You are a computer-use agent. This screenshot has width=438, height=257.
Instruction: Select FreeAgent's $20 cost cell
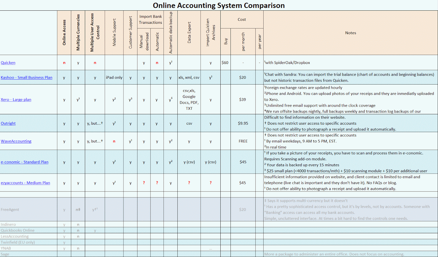pos(243,209)
